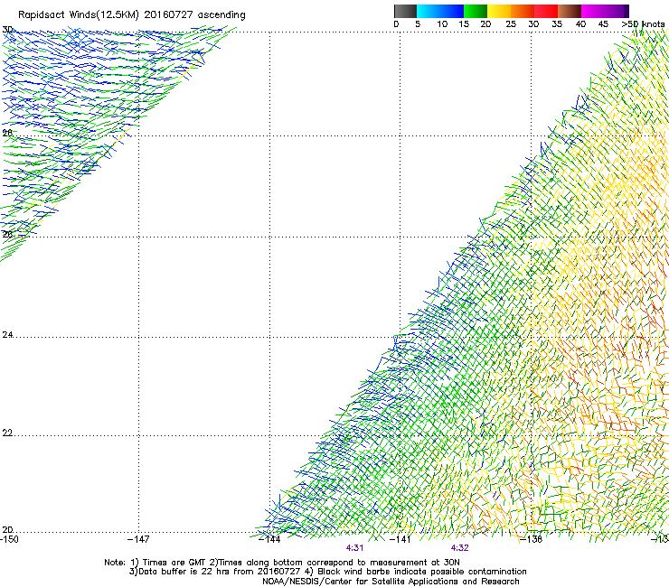Click the '>50 knots' legend label
The width and height of the screenshot is (669, 587).
(x=643, y=24)
